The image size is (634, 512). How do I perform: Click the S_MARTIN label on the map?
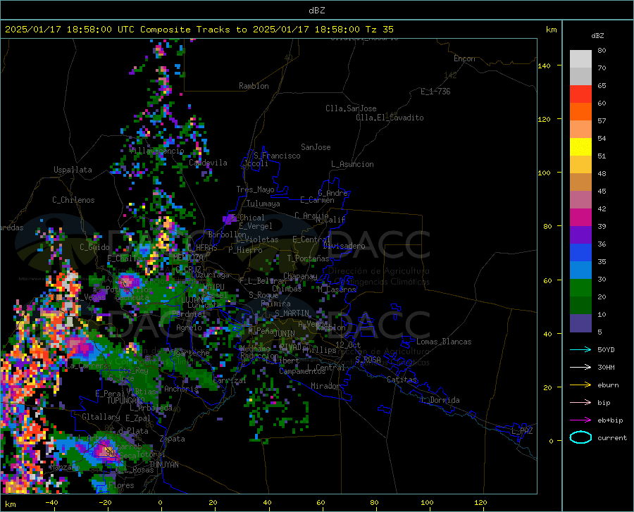(292, 313)
